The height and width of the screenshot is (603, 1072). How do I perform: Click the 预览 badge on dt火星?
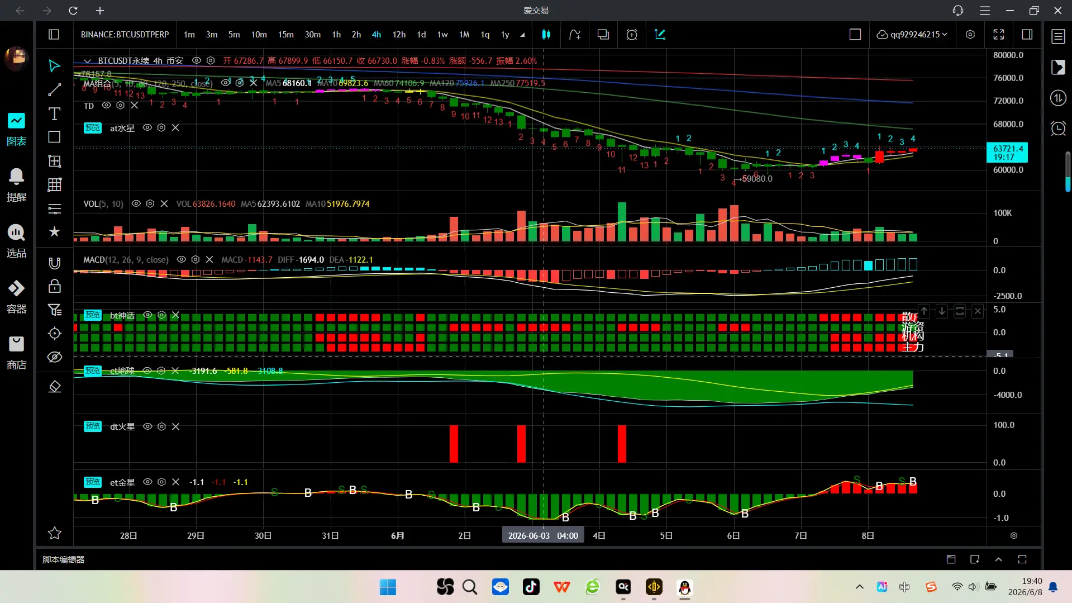click(93, 426)
